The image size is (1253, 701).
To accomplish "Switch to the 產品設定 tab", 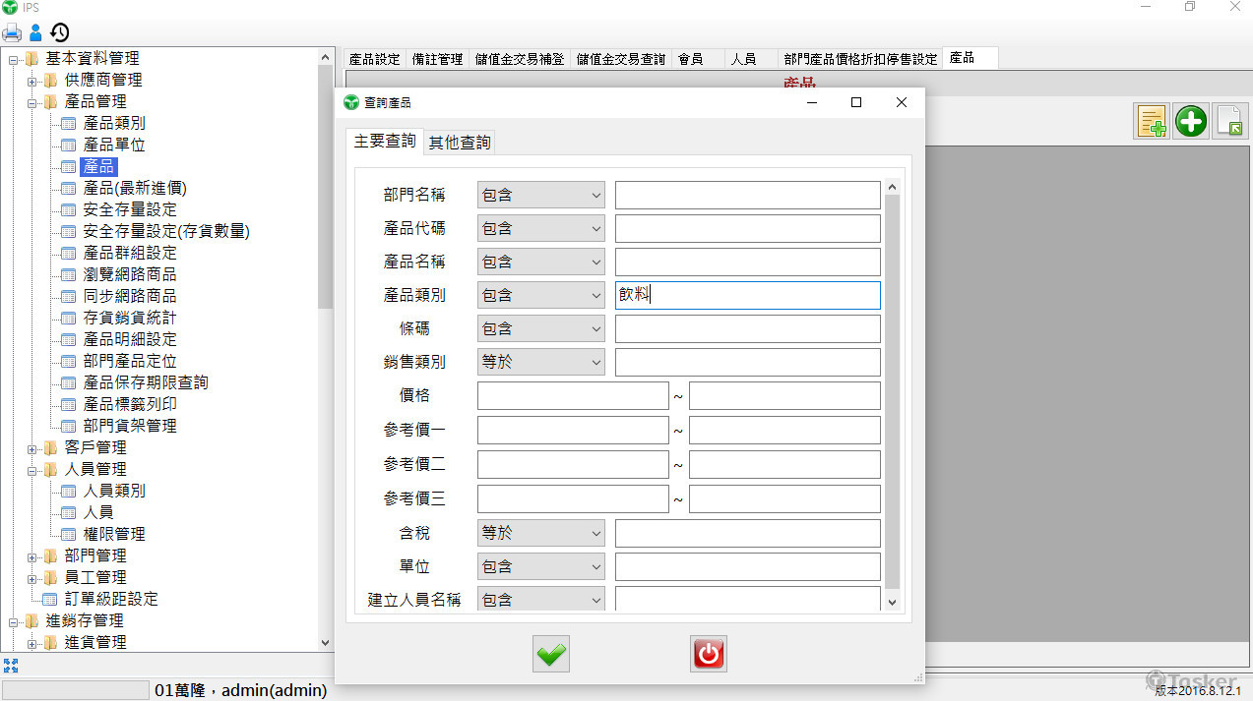I will click(x=375, y=59).
